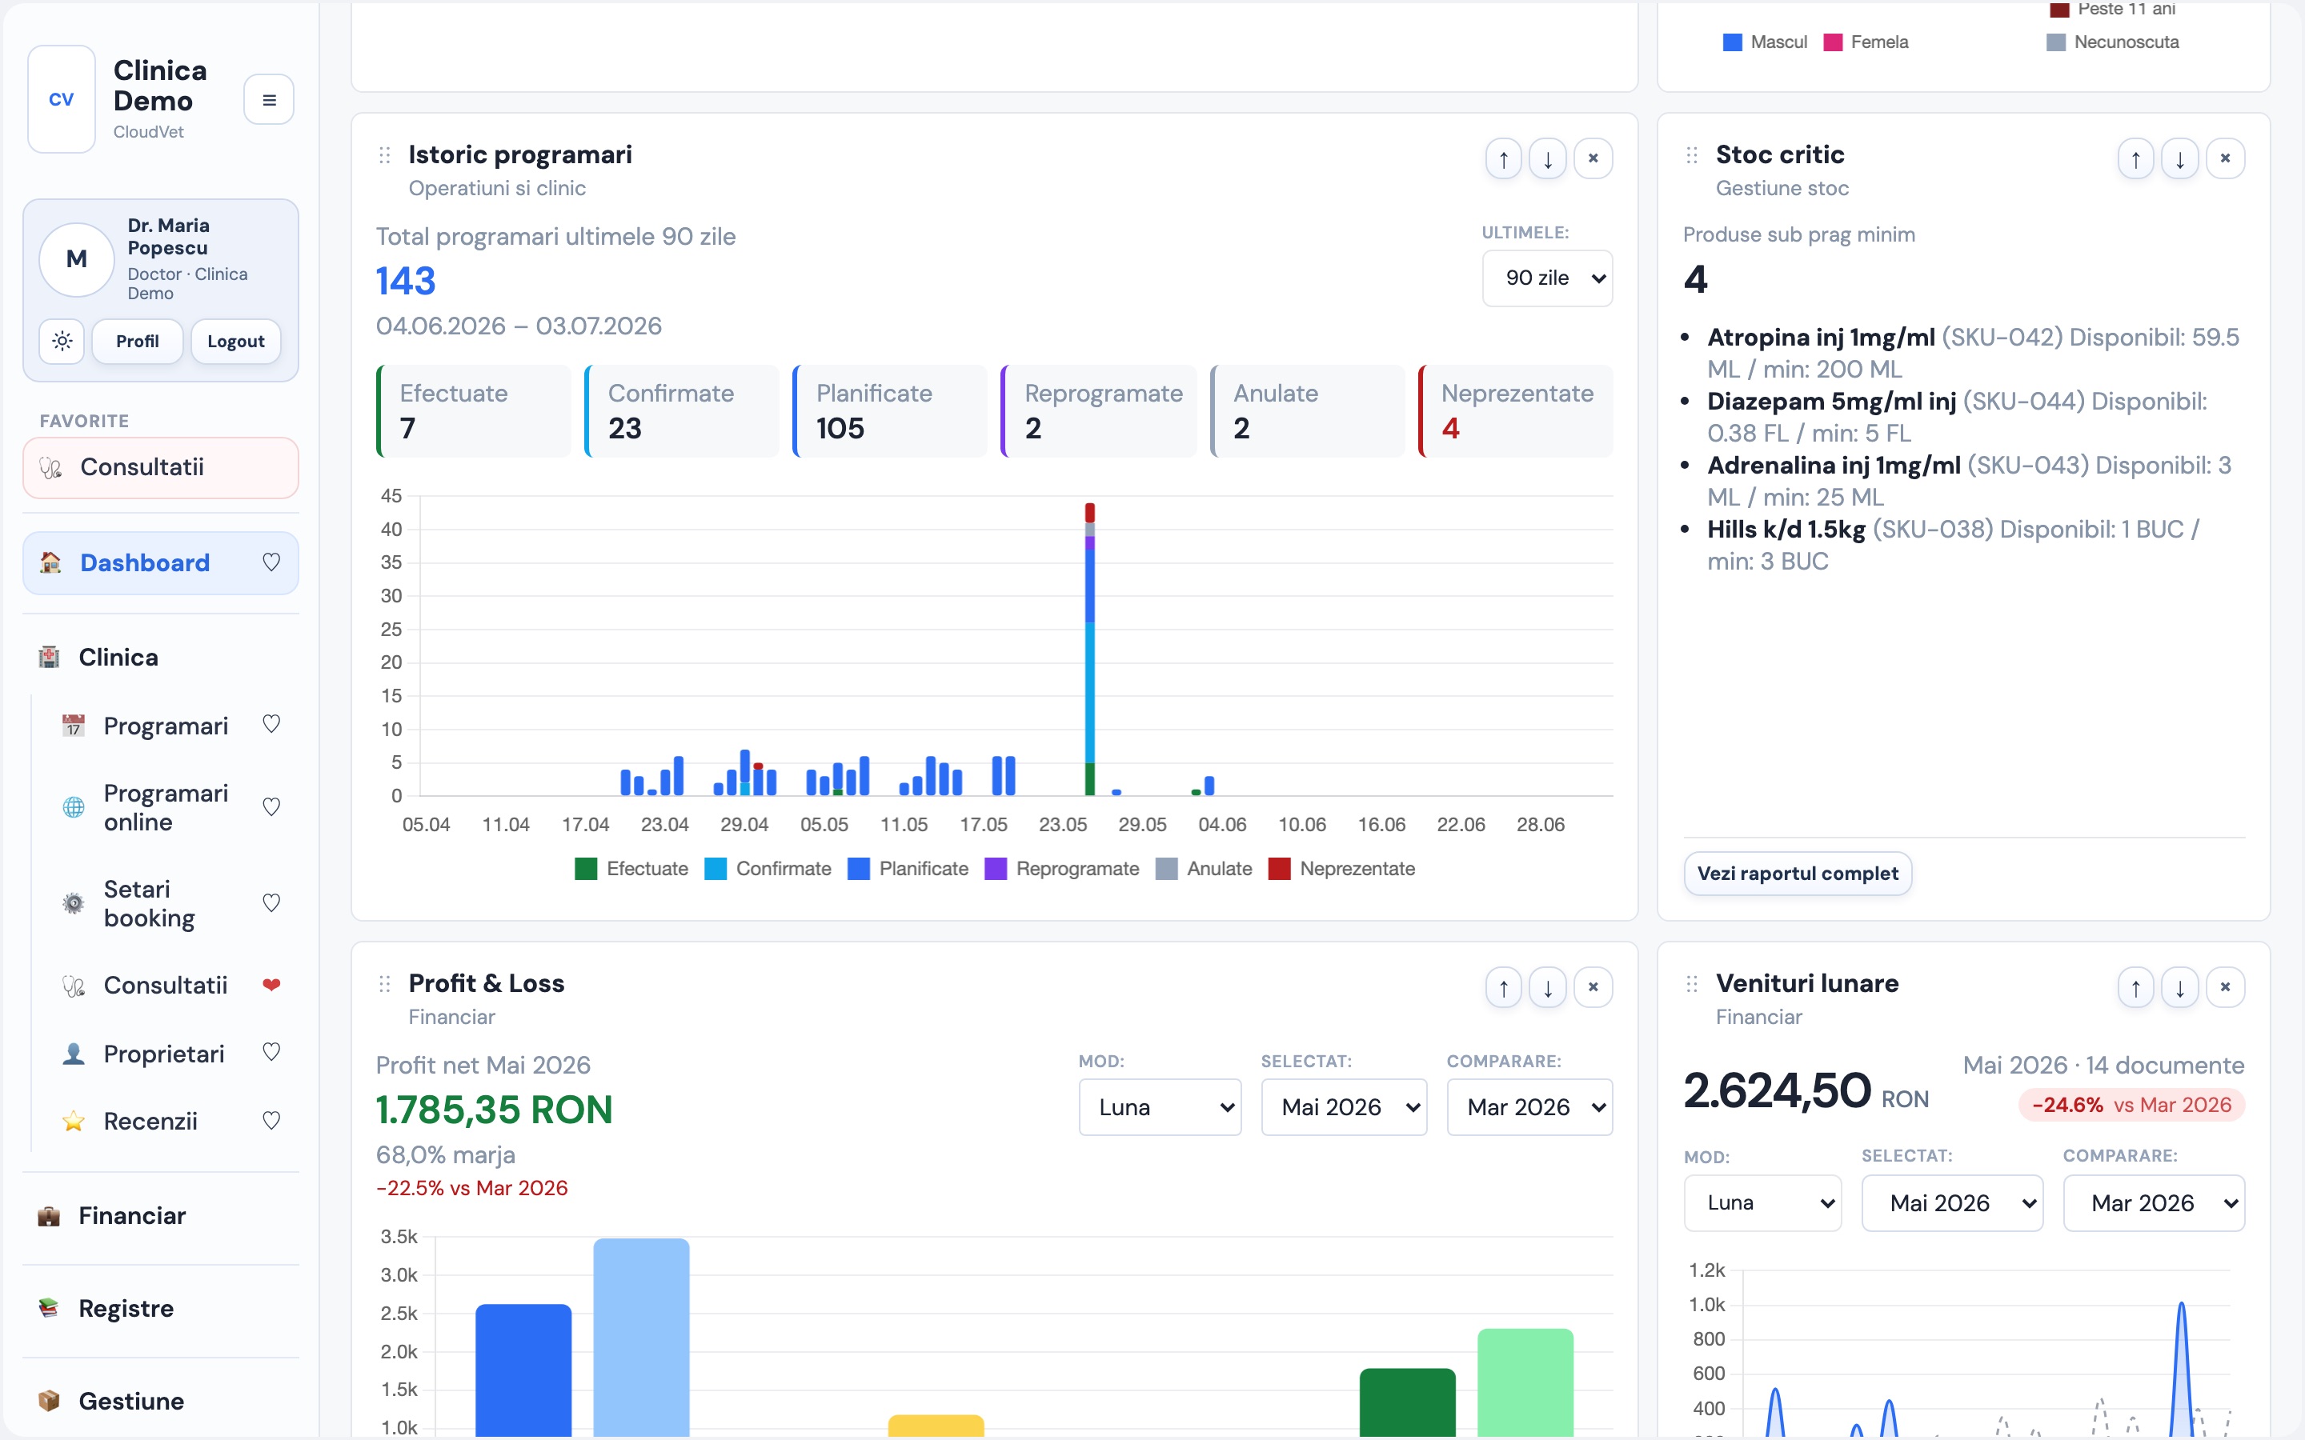Move Venituri lunare widget down
Screen dimensions: 2305x1440
pos(2179,988)
